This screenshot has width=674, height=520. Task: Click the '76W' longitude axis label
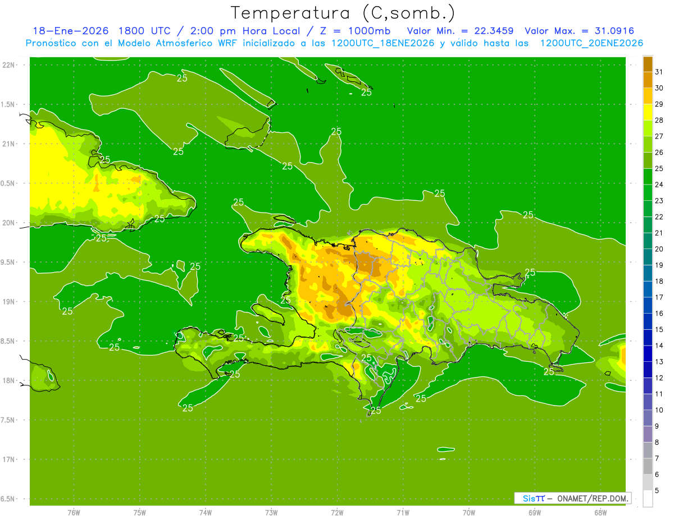pos(74,512)
